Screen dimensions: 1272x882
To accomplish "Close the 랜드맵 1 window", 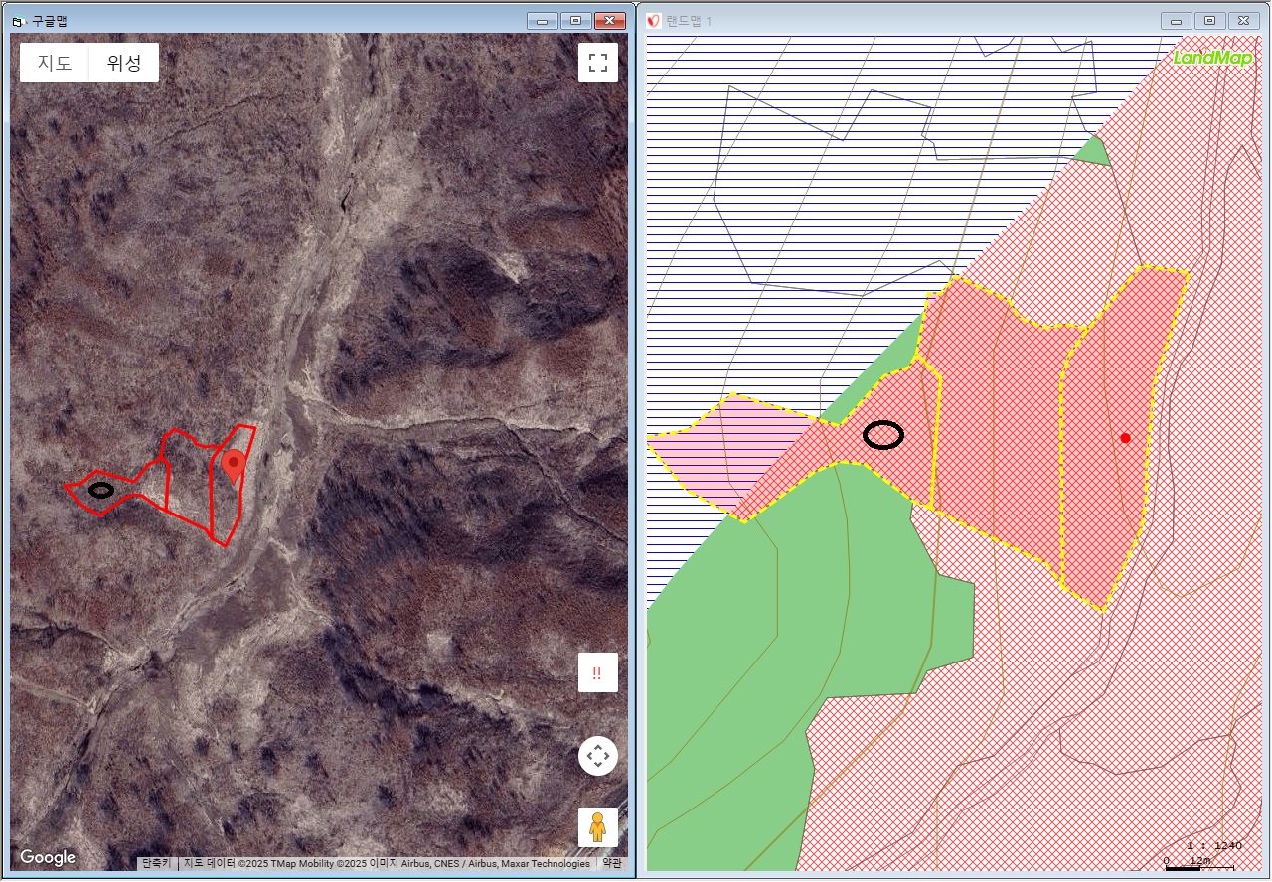I will 1243,20.
